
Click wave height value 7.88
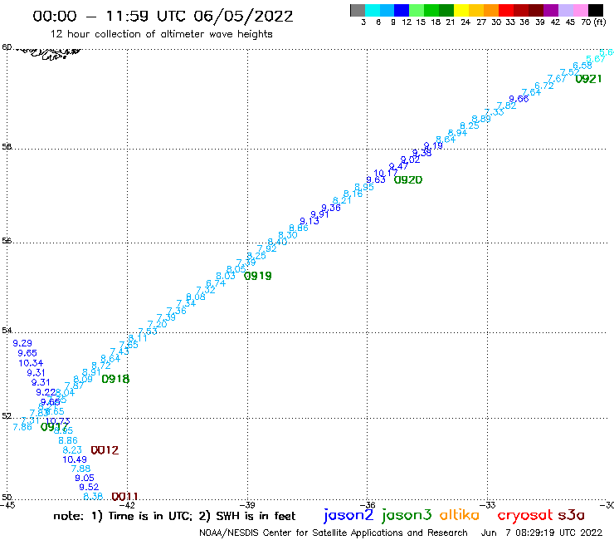click(80, 469)
